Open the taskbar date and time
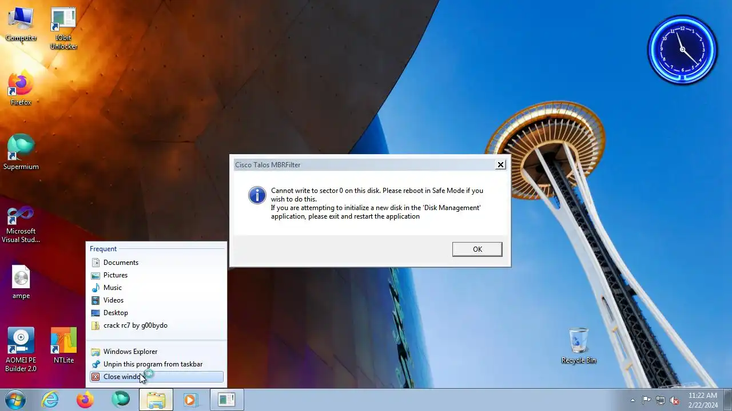This screenshot has width=732, height=411. (703, 400)
